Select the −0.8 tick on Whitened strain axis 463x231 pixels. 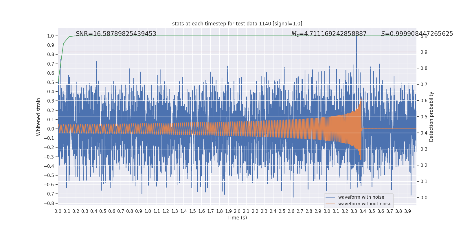coord(49,203)
